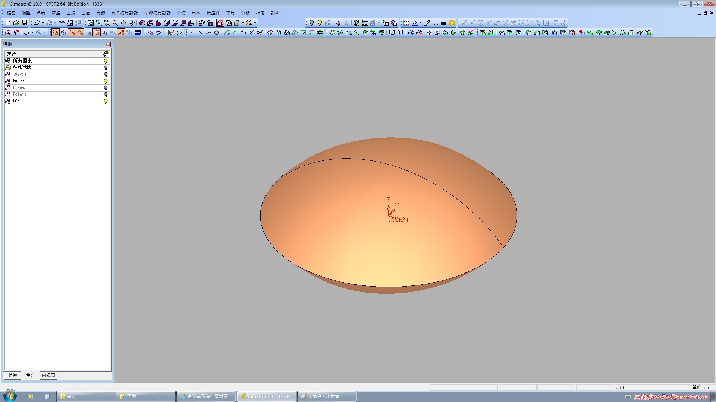
Task: Toggle visibility bulb for 特殊隱藏
Action: coord(106,68)
